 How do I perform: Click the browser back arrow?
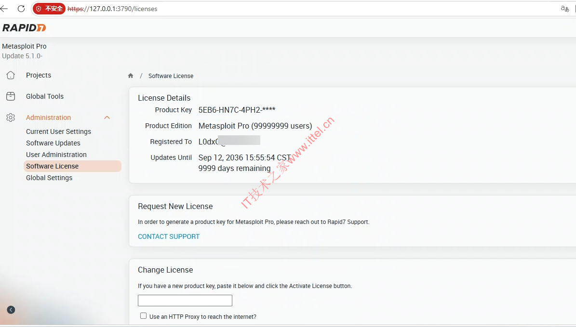pyautogui.click(x=4, y=9)
